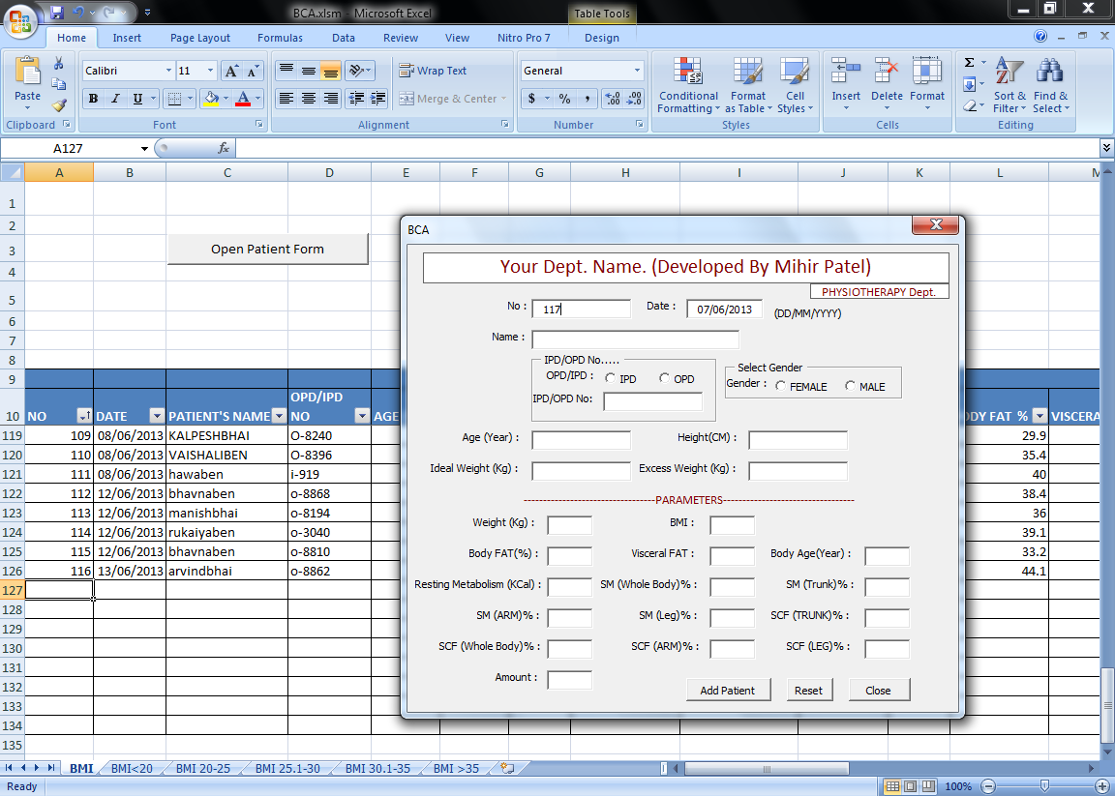
Task: Open NO column filter dropdown
Action: 84,416
